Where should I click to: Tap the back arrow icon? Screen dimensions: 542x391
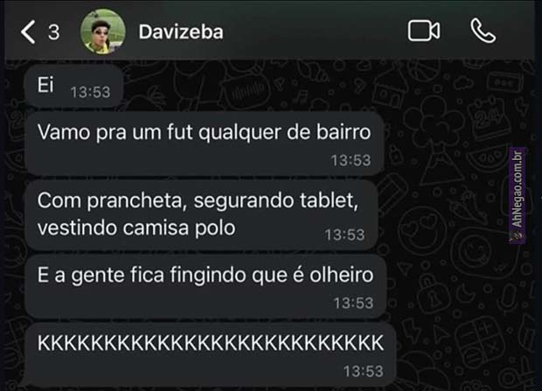28,31
